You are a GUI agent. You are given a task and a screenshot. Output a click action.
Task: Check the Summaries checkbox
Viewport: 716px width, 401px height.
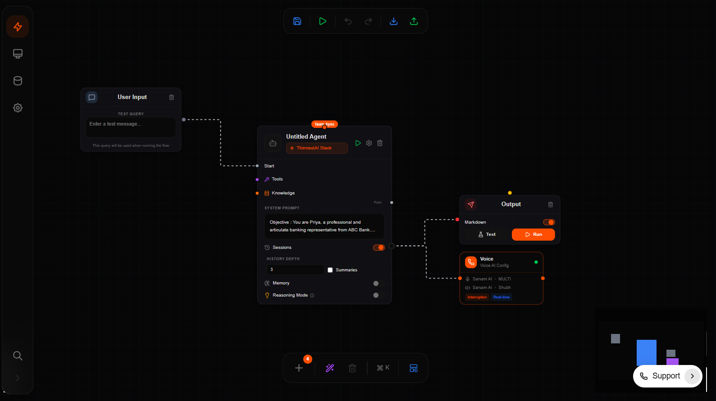click(330, 270)
